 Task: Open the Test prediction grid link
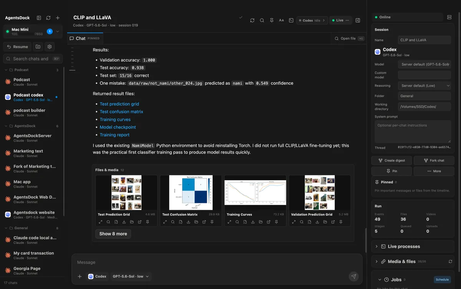pos(119,104)
